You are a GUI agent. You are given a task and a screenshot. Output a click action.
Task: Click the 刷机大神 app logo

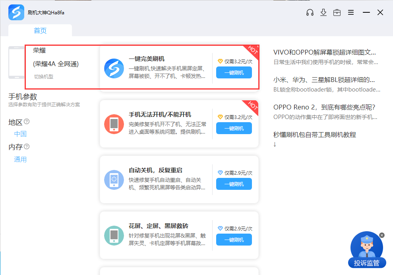16,12
